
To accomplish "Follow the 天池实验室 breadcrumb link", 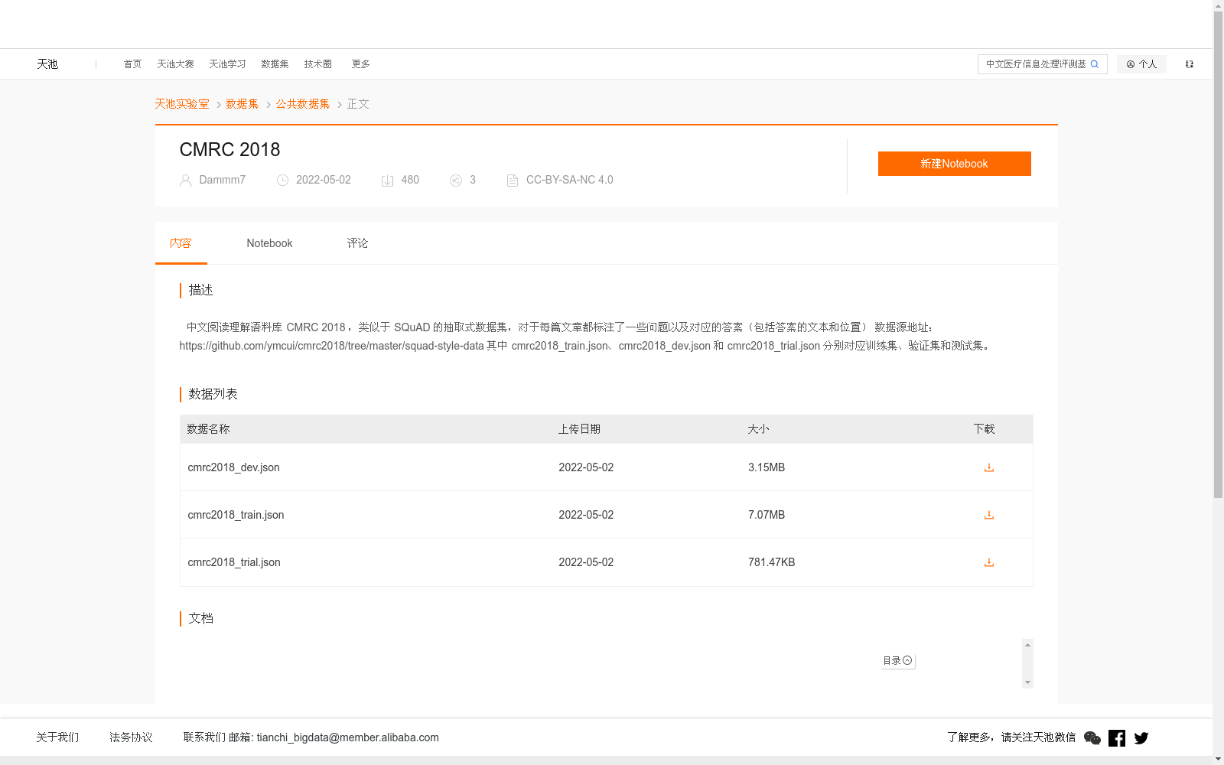I will 182,104.
